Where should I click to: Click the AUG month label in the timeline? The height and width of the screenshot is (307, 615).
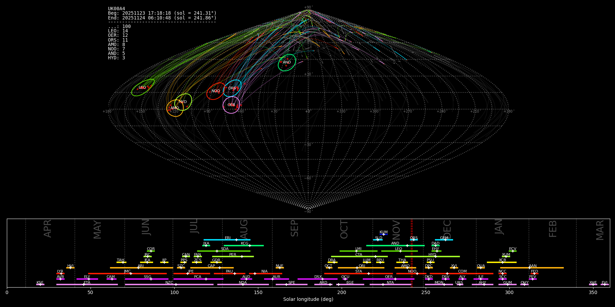244,229
